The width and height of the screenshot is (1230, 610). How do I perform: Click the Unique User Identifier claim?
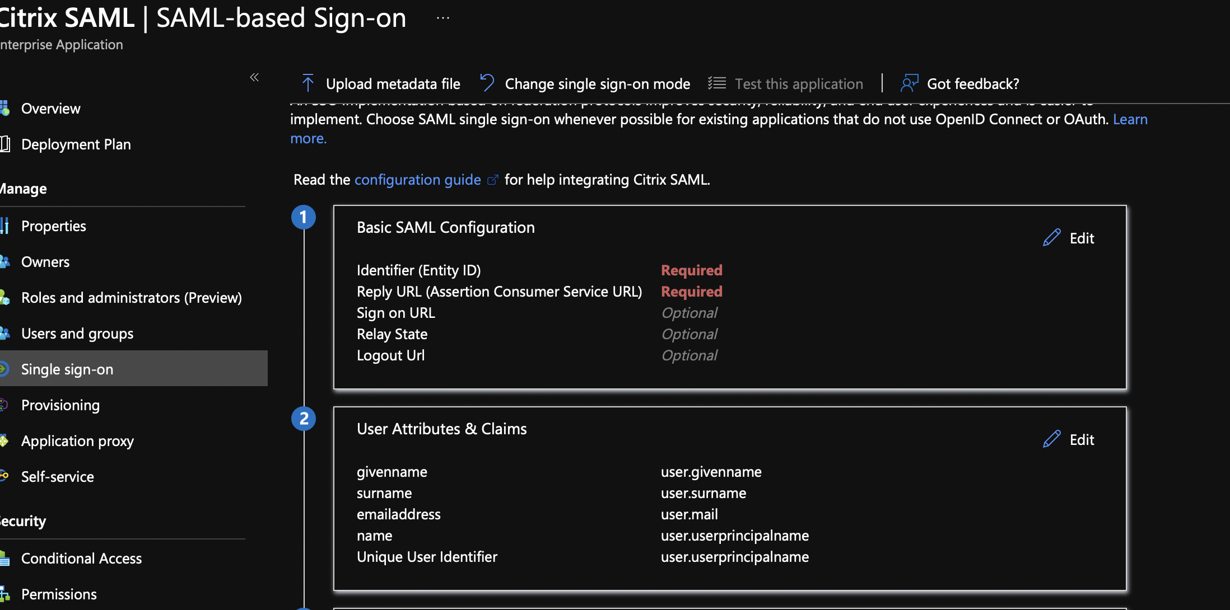coord(427,557)
